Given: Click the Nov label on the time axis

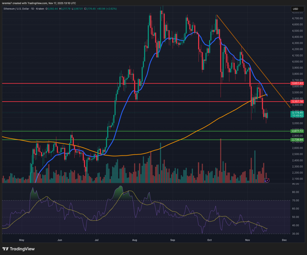Looking at the screenshot, I should [247, 240].
